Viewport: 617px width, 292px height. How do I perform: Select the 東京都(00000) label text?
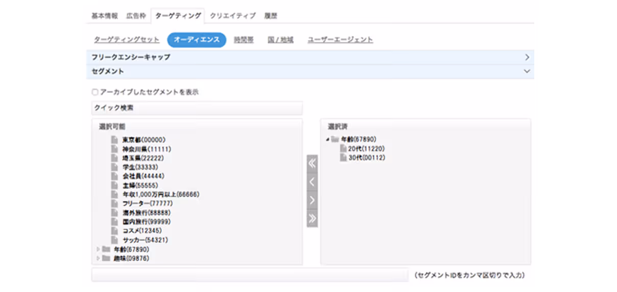pyautogui.click(x=144, y=139)
